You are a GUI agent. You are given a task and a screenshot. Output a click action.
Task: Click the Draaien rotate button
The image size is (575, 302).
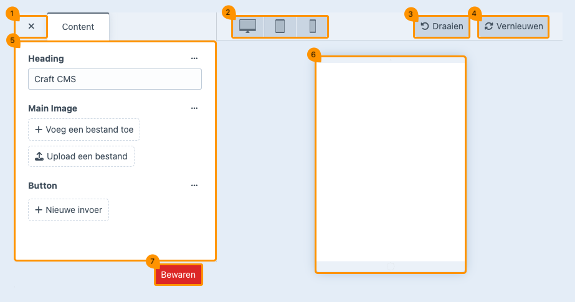[x=442, y=27]
